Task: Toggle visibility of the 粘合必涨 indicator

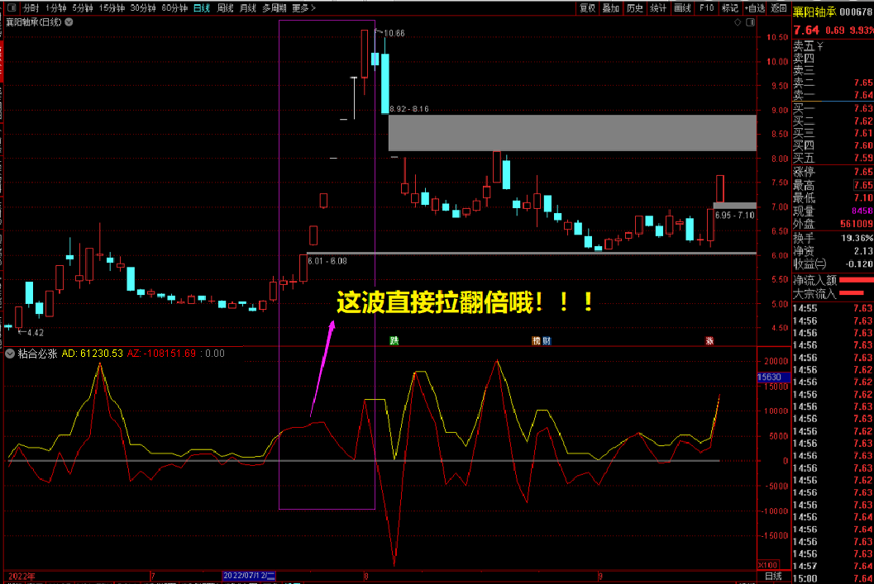Action: [x=10, y=354]
